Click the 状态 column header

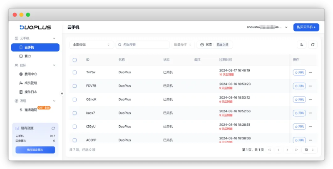(166, 60)
